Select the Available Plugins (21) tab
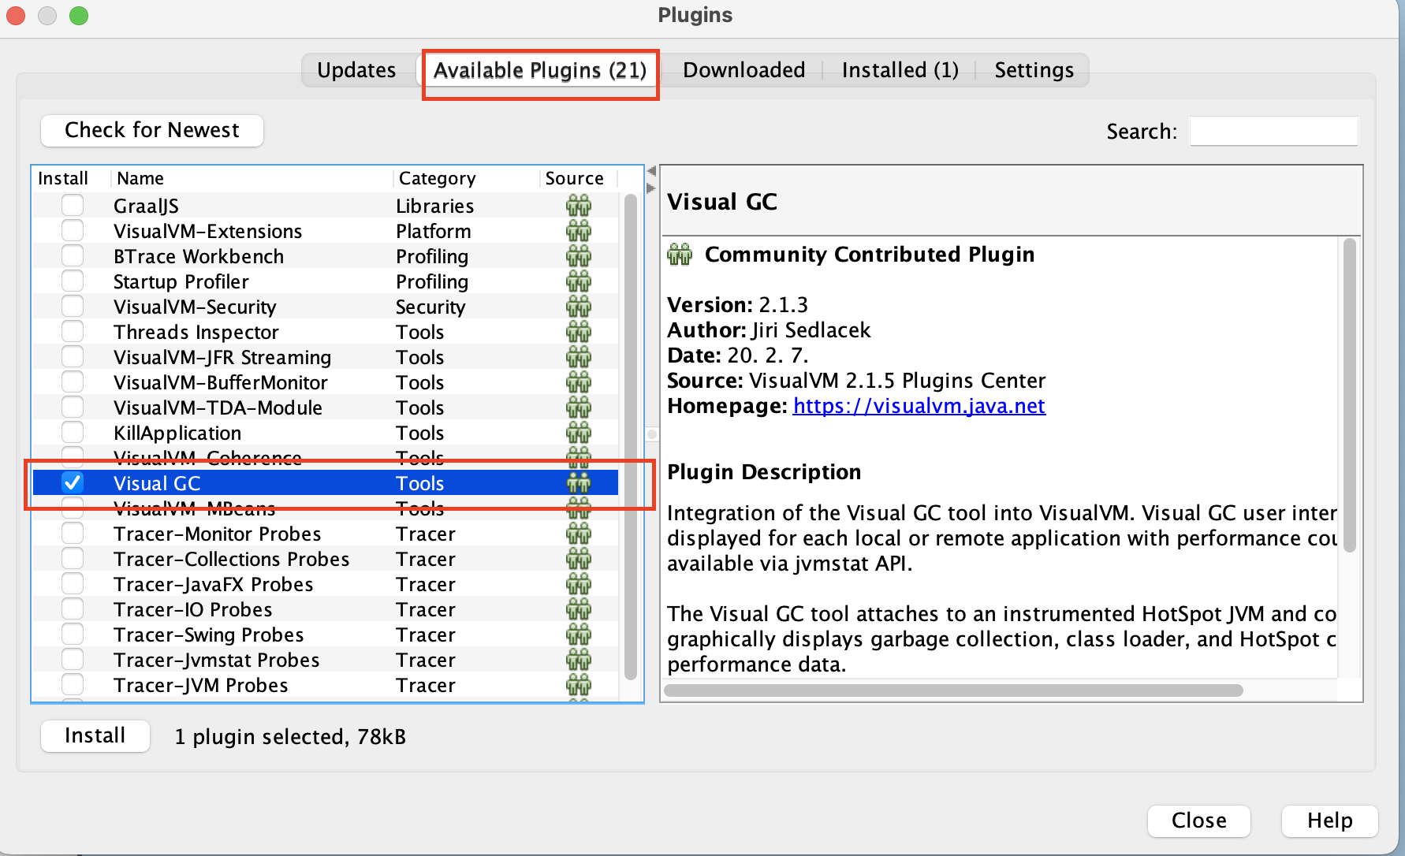 click(x=540, y=70)
